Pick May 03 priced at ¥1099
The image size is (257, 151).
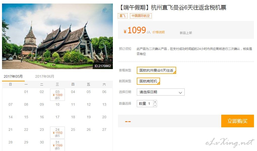point(57,95)
